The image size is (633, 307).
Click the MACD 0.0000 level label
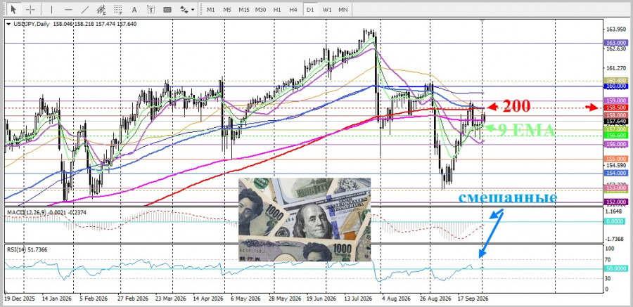616,221
